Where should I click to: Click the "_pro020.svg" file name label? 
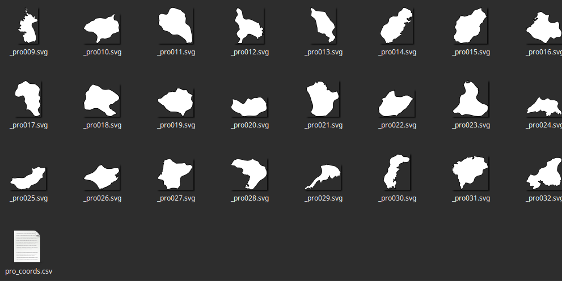click(250, 125)
